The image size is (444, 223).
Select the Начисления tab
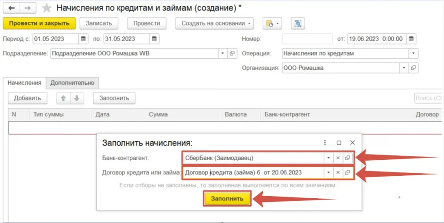pos(24,83)
